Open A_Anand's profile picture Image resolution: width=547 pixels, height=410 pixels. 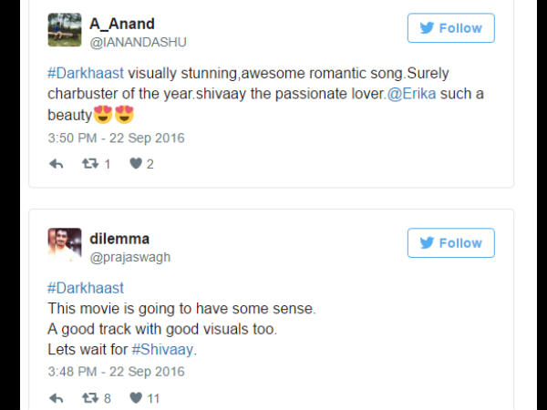tap(64, 30)
